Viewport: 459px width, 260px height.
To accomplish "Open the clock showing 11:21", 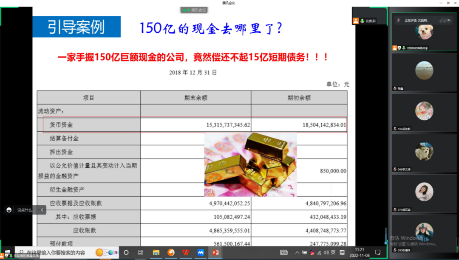I will coord(360,252).
